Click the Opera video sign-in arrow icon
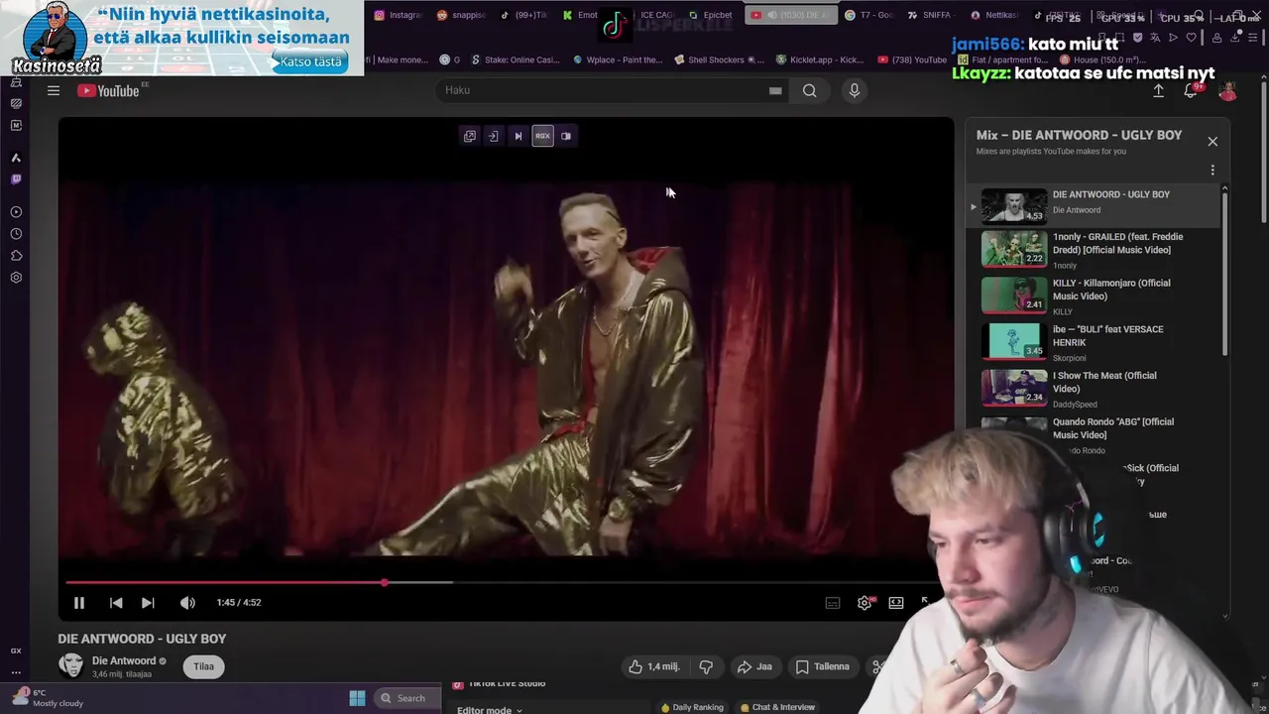 (493, 136)
